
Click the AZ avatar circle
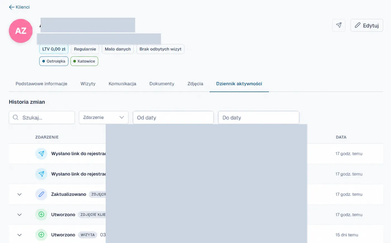(21, 31)
